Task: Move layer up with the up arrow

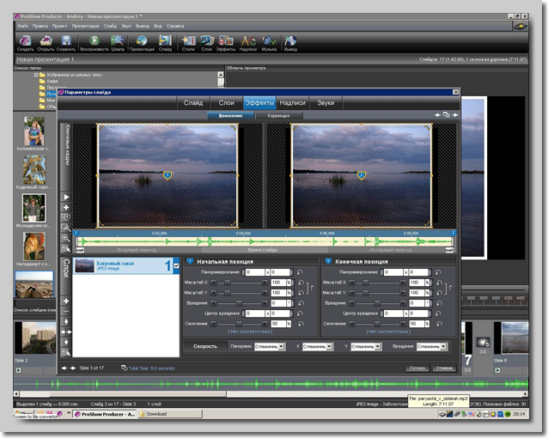Action: pos(66,321)
